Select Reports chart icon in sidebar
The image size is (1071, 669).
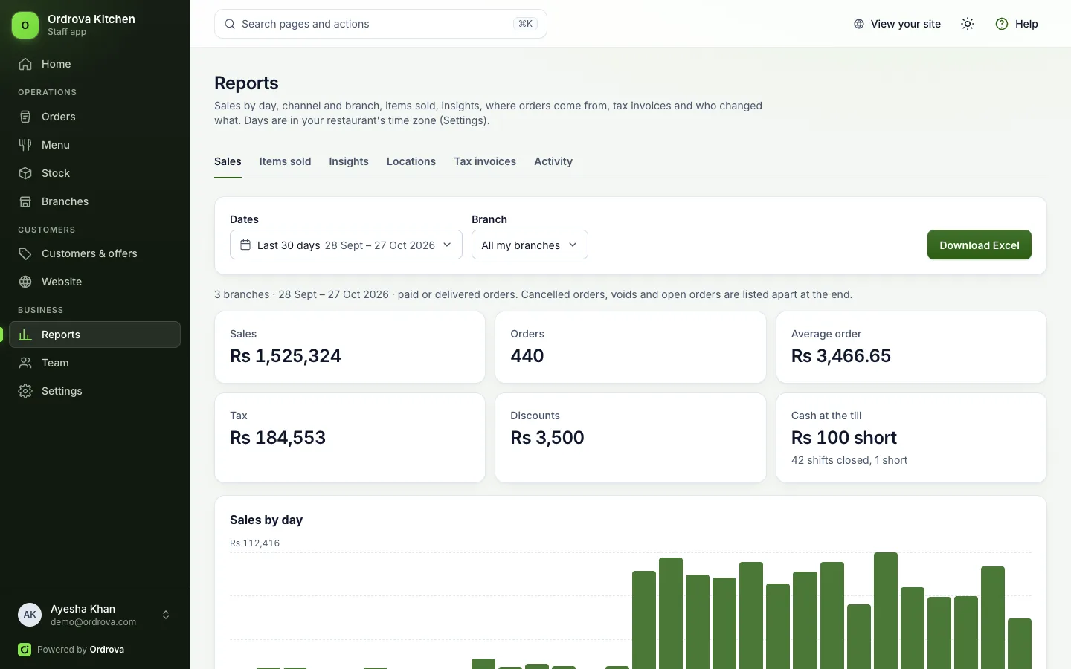[25, 334]
